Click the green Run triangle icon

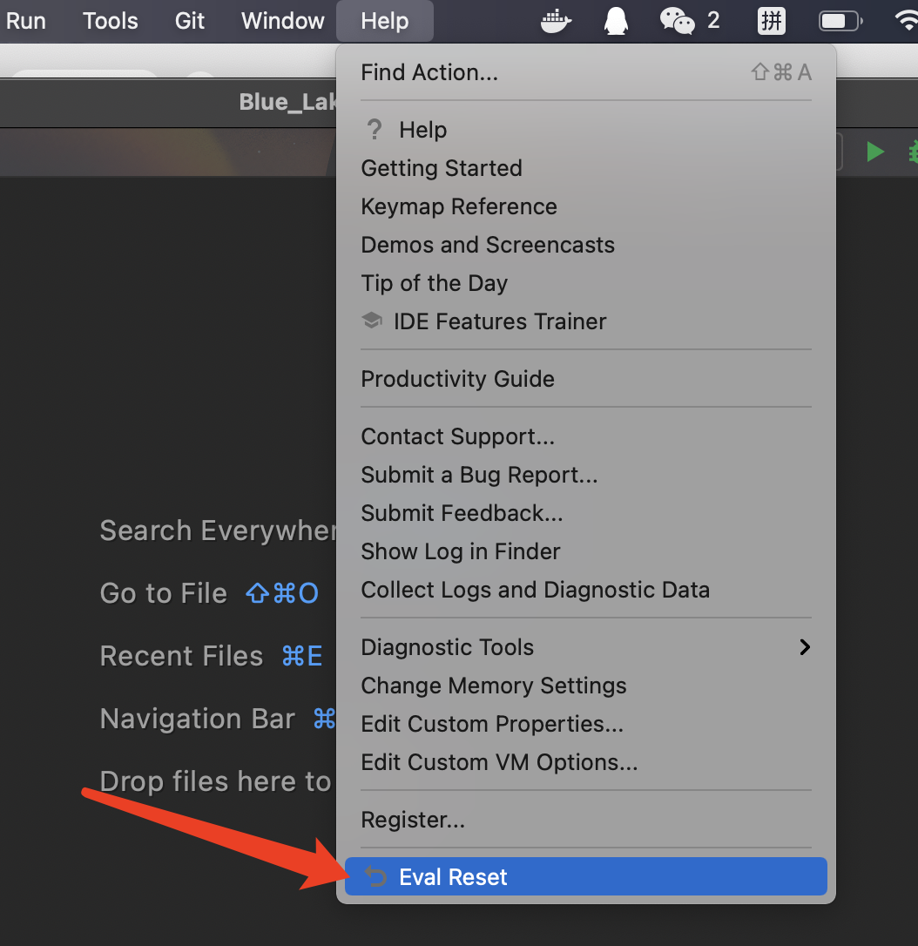874,152
